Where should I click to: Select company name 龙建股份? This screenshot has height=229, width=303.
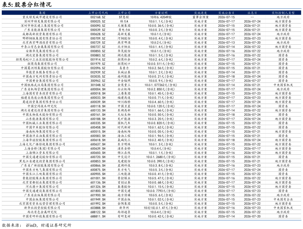pos(124,161)
